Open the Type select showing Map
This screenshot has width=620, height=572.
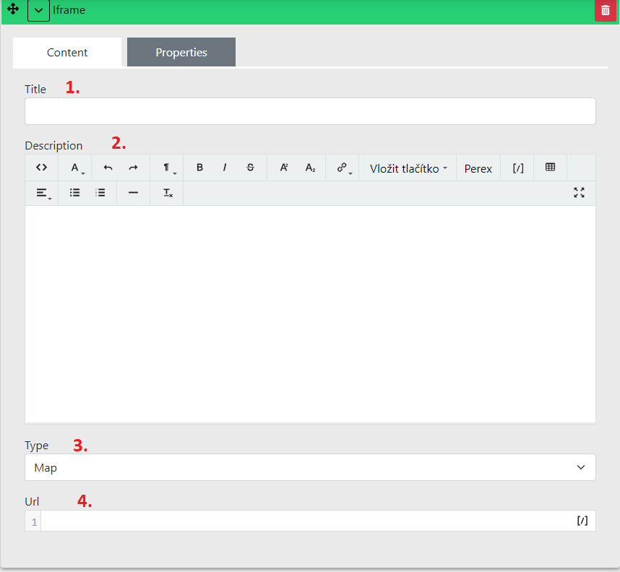pos(310,467)
